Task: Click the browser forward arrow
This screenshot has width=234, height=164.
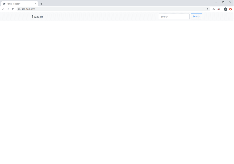Action: [8, 9]
